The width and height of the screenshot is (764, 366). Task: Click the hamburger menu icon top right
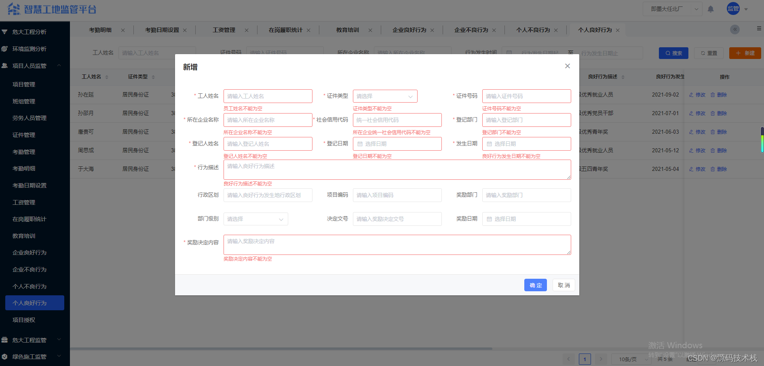(758, 29)
